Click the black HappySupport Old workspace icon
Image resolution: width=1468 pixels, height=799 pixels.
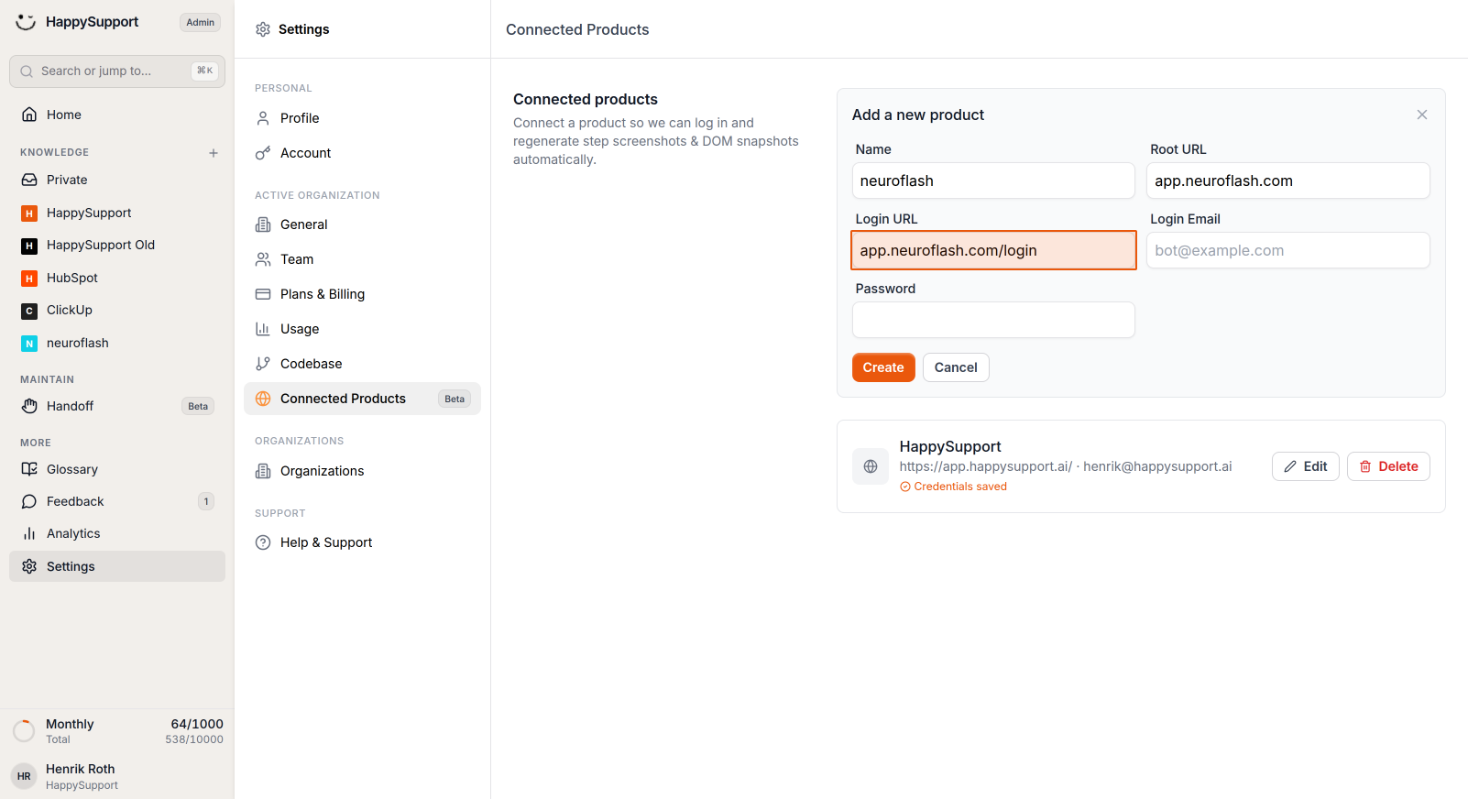(29, 246)
